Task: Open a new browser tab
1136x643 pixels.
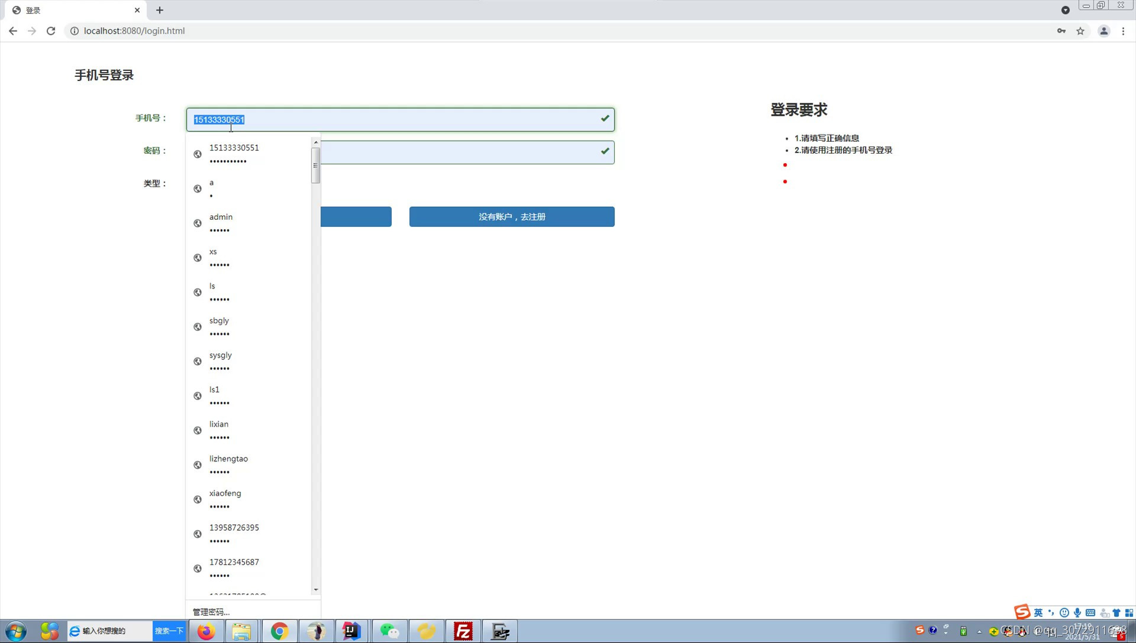Action: pos(160,10)
